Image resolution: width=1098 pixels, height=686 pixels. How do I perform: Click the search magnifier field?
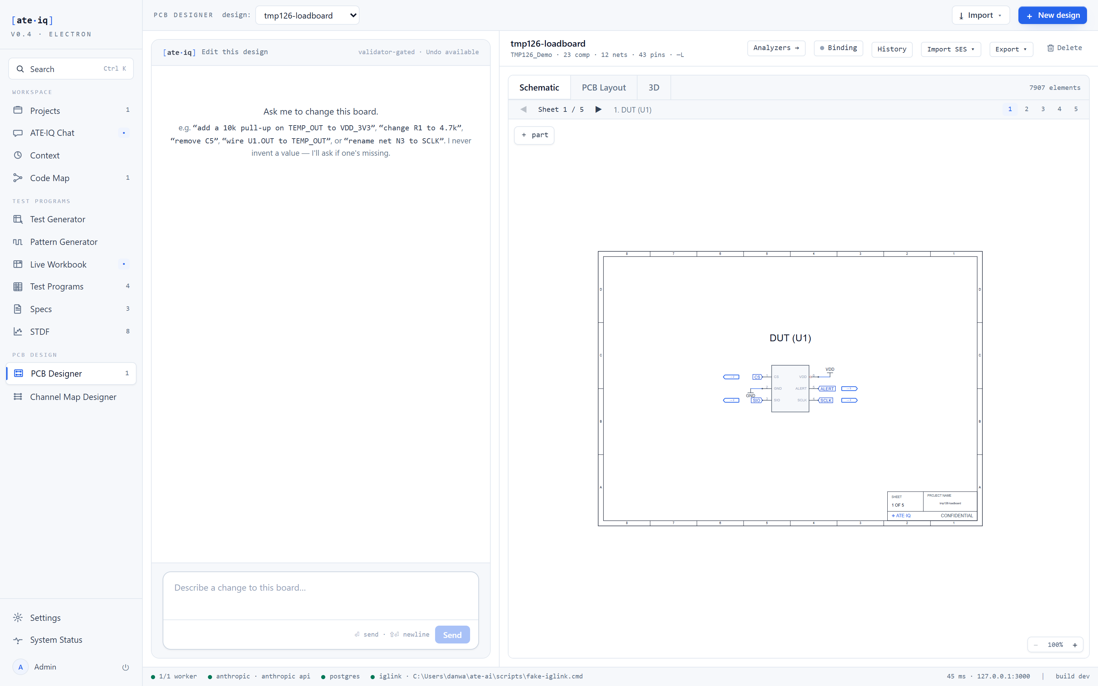pyautogui.click(x=71, y=69)
